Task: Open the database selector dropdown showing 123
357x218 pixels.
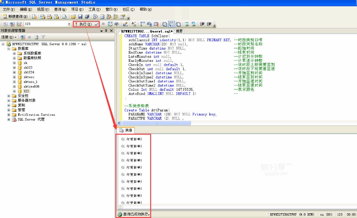Action: tap(69, 24)
